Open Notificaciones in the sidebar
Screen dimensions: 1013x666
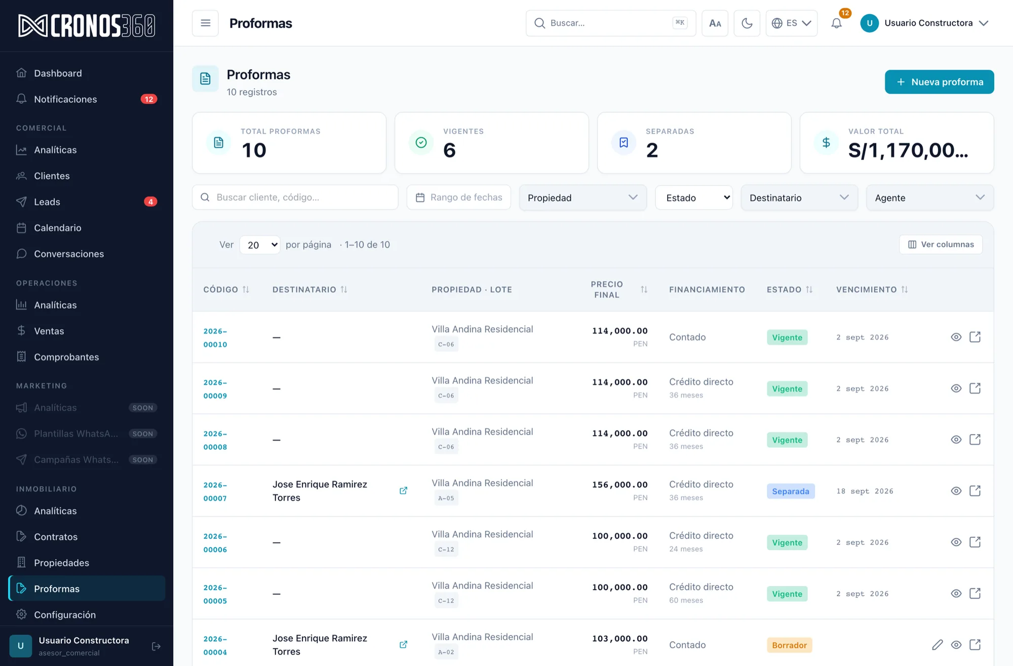(x=87, y=99)
